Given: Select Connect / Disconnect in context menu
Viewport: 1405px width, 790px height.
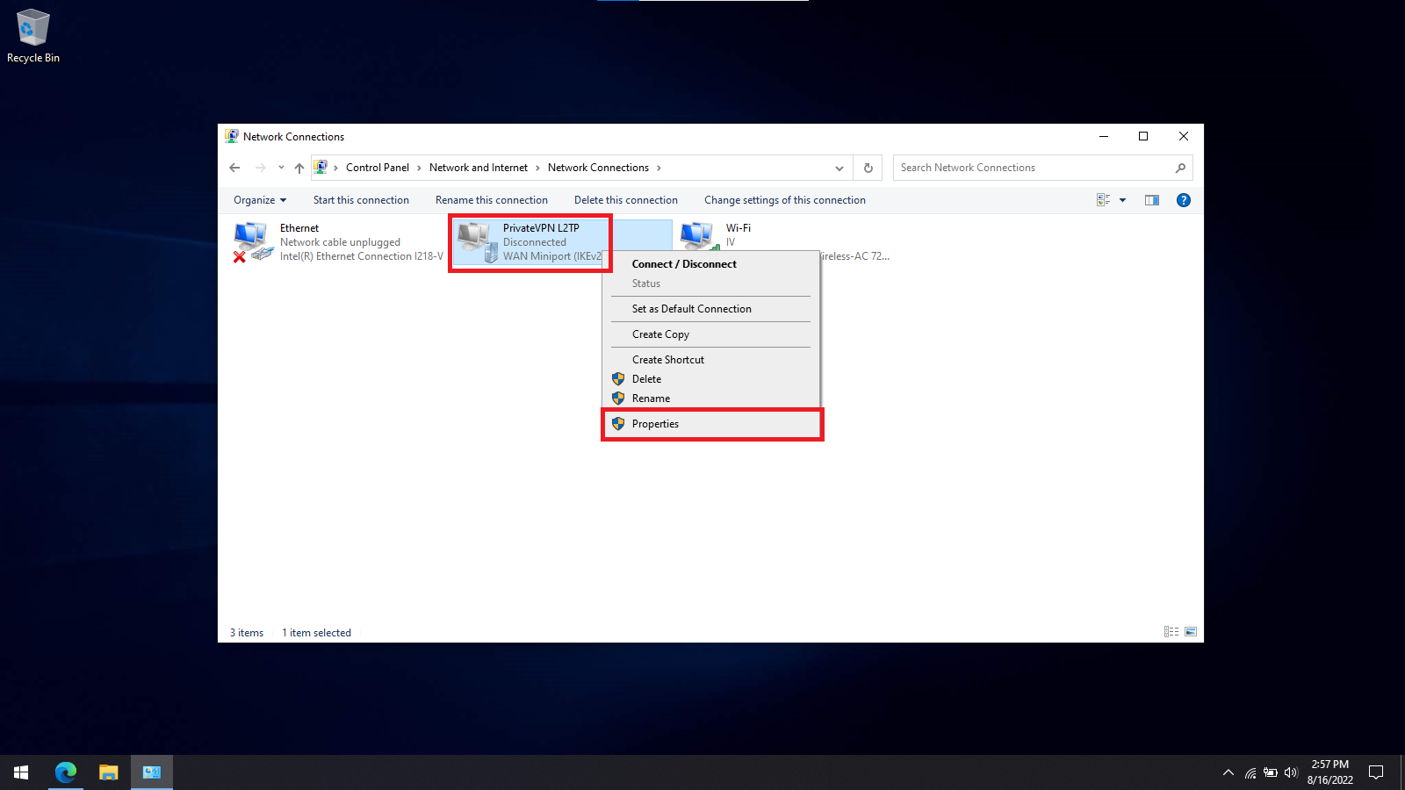Looking at the screenshot, I should tap(684, 264).
